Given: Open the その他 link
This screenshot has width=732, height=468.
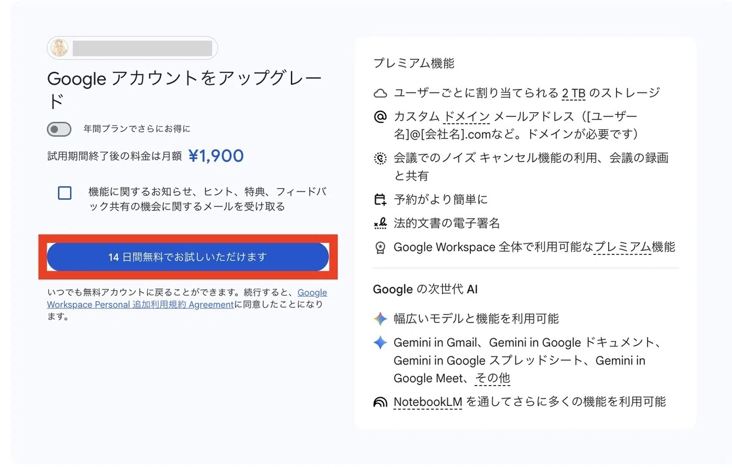Looking at the screenshot, I should coord(492,378).
